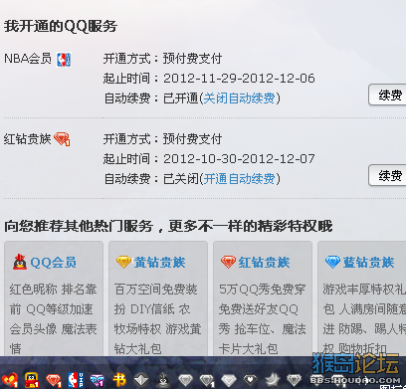Click the red diamond badge beside 红钻贵族 service row
Image resolution: width=406 pixels, height=389 pixels.
(62, 139)
